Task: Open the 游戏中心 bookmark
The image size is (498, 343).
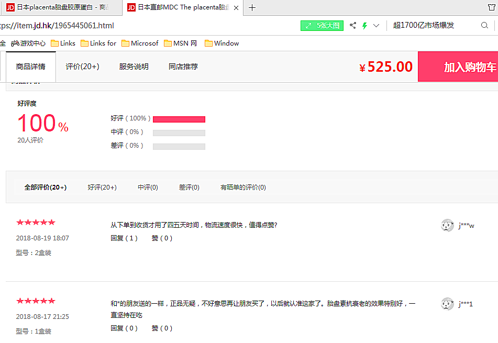Action: (28, 43)
